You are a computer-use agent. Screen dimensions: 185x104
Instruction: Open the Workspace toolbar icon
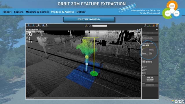(x=28, y=26)
